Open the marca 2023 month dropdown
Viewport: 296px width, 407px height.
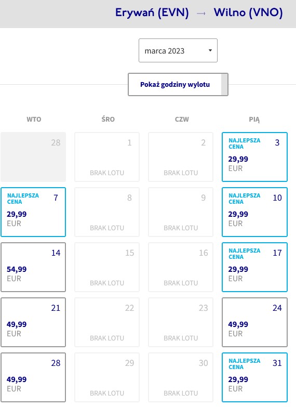178,50
